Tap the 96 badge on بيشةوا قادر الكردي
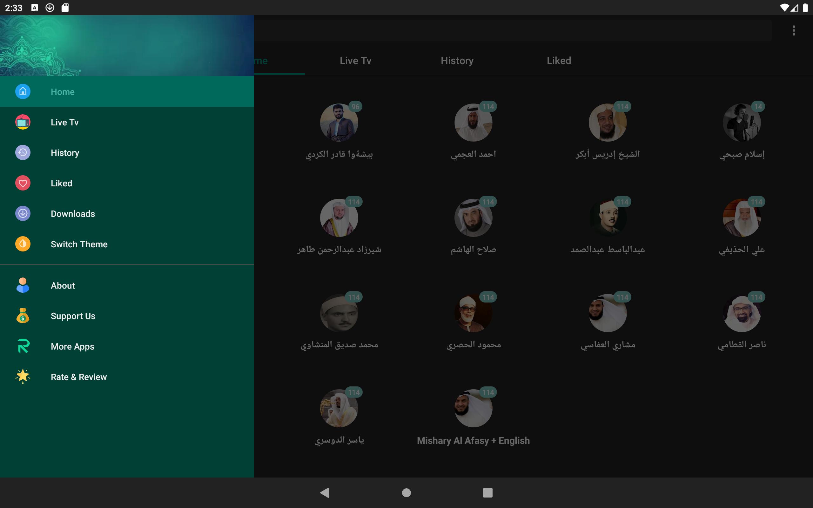 click(355, 106)
